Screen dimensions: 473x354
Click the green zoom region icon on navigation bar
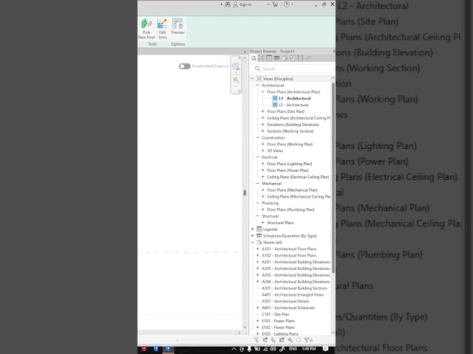pos(236,80)
